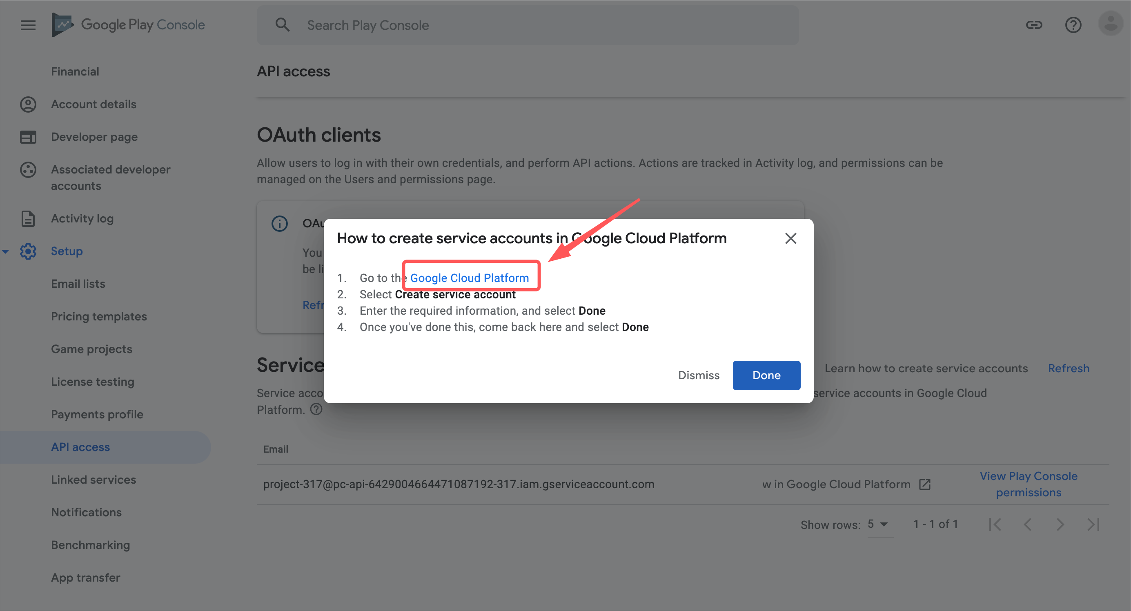Open the hamburger navigation menu
The image size is (1131, 611).
pos(28,25)
